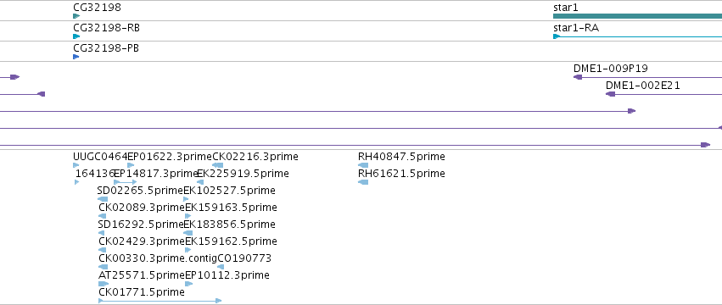Click the CO190773 EST glyph

click(x=221, y=267)
